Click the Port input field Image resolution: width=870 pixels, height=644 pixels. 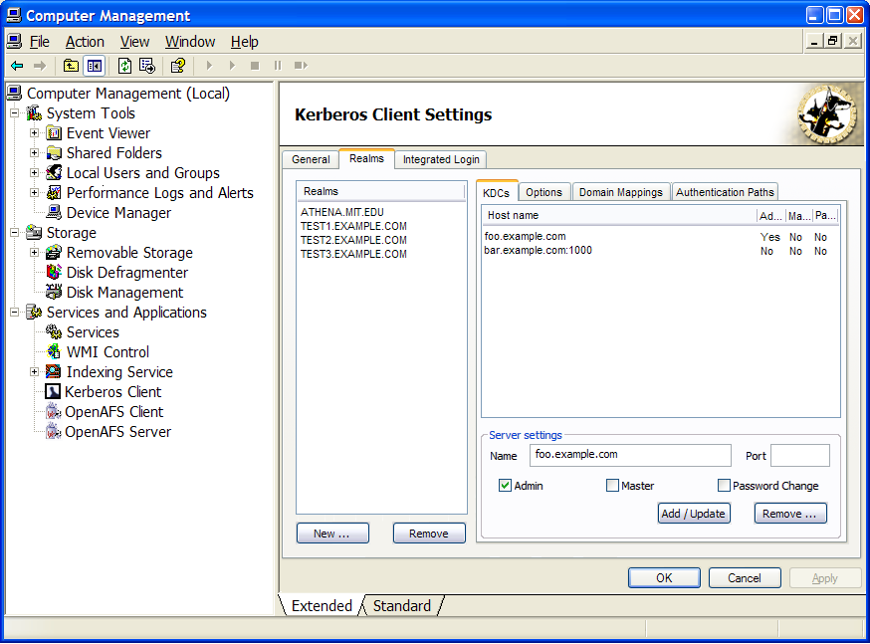pyautogui.click(x=800, y=456)
